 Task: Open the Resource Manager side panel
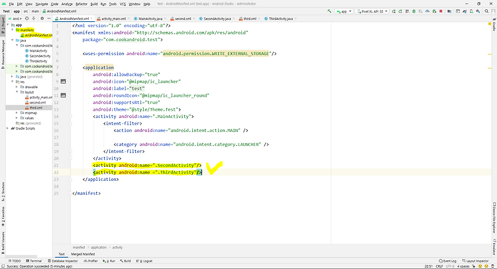click(x=3, y=54)
